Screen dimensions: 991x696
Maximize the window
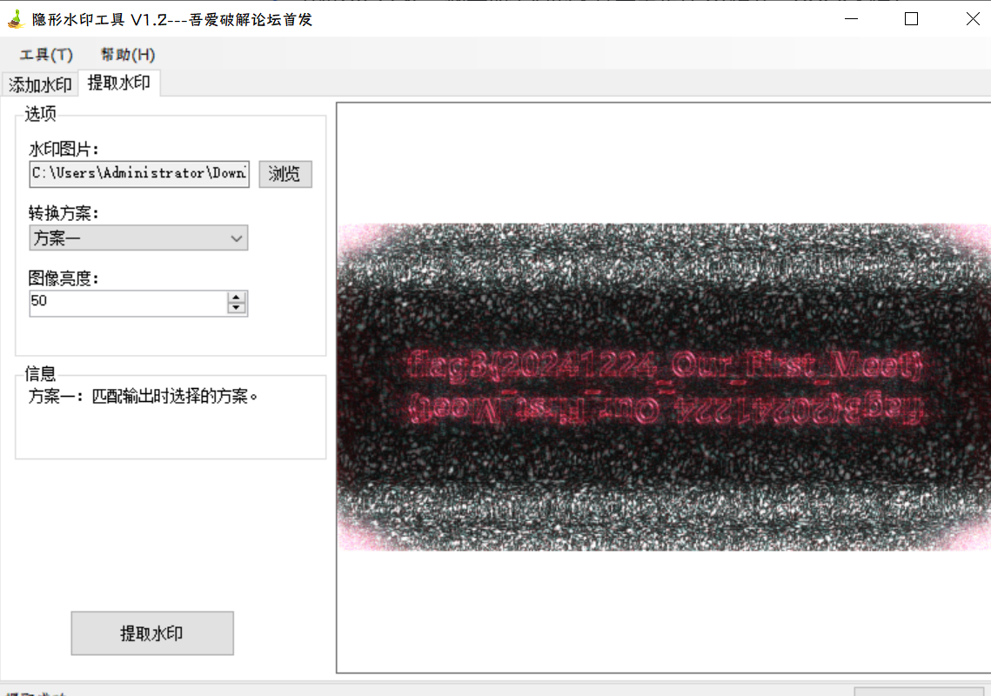[x=911, y=19]
